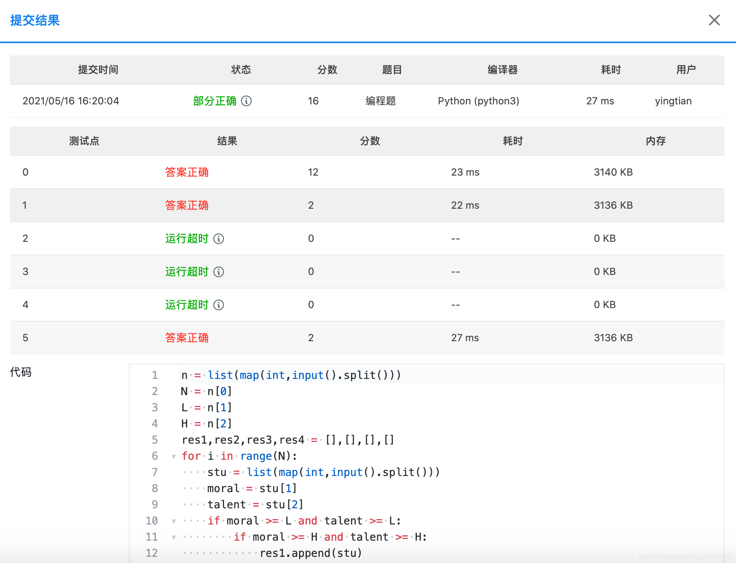Click the 编译器 column header
Image resolution: width=736 pixels, height=563 pixels.
[x=503, y=70]
